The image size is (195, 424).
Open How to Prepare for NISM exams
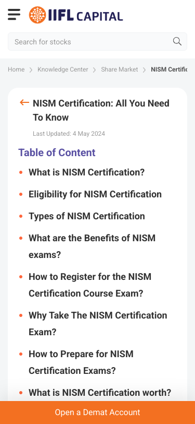81,362
